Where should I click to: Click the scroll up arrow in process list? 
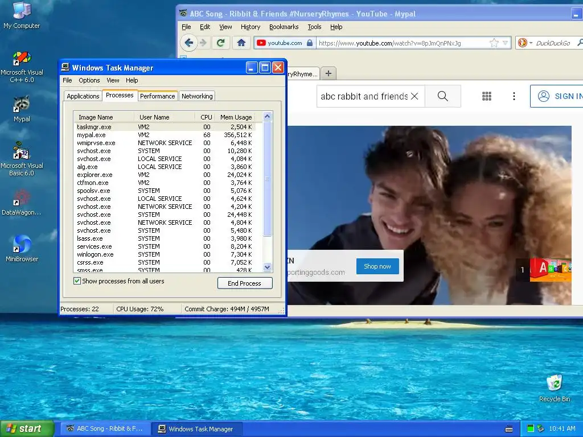[x=268, y=116]
